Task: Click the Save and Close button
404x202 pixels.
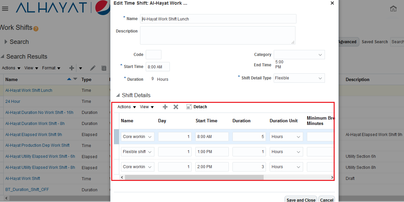Action: [300, 200]
